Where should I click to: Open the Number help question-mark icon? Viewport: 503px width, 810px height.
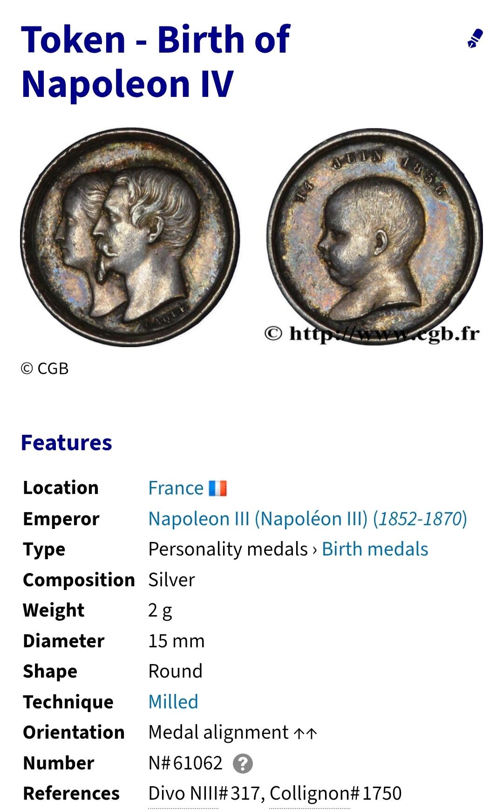click(243, 763)
